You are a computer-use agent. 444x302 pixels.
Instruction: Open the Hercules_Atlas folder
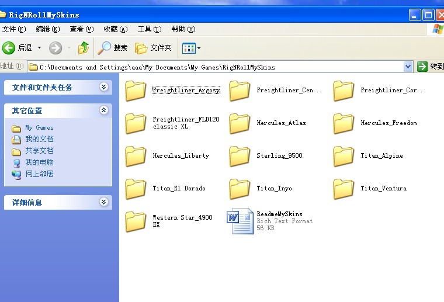(240, 123)
